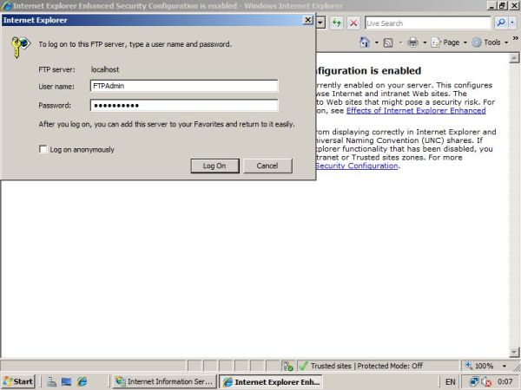The width and height of the screenshot is (521, 390).
Task: Click the keys icon in logon dialog
Action: point(20,47)
